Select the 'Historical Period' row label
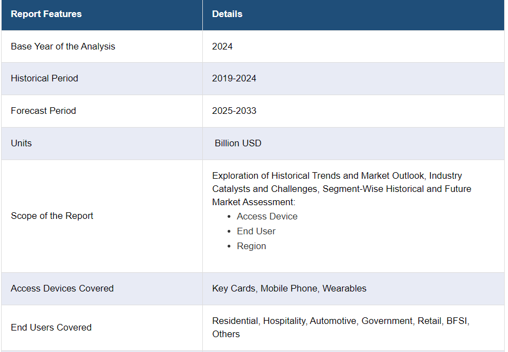 tap(45, 78)
